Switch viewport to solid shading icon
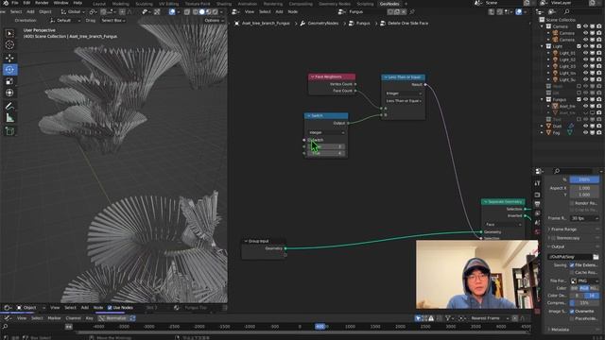 click(x=201, y=12)
